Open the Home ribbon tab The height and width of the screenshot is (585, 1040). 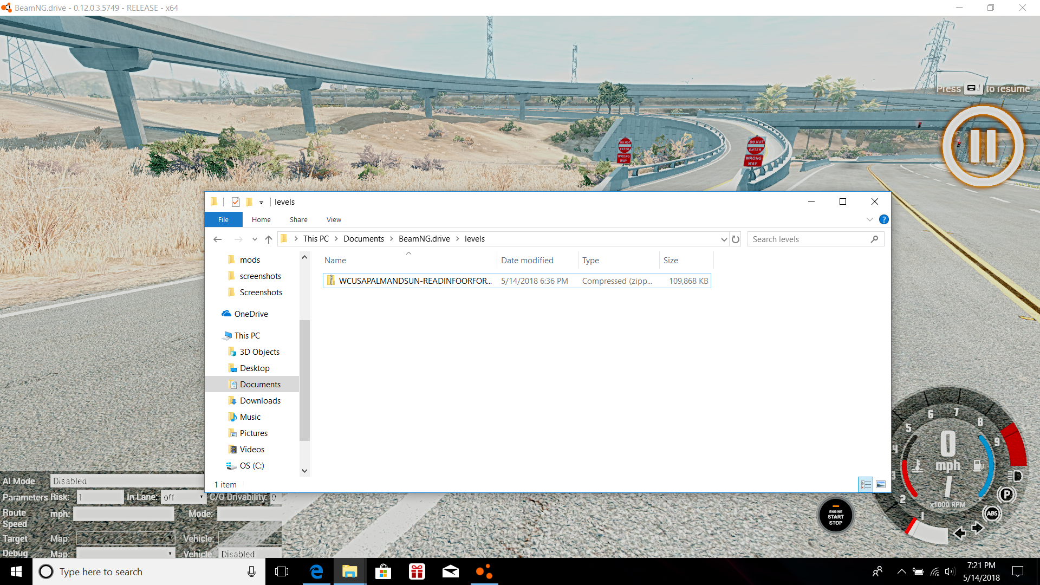[261, 219]
